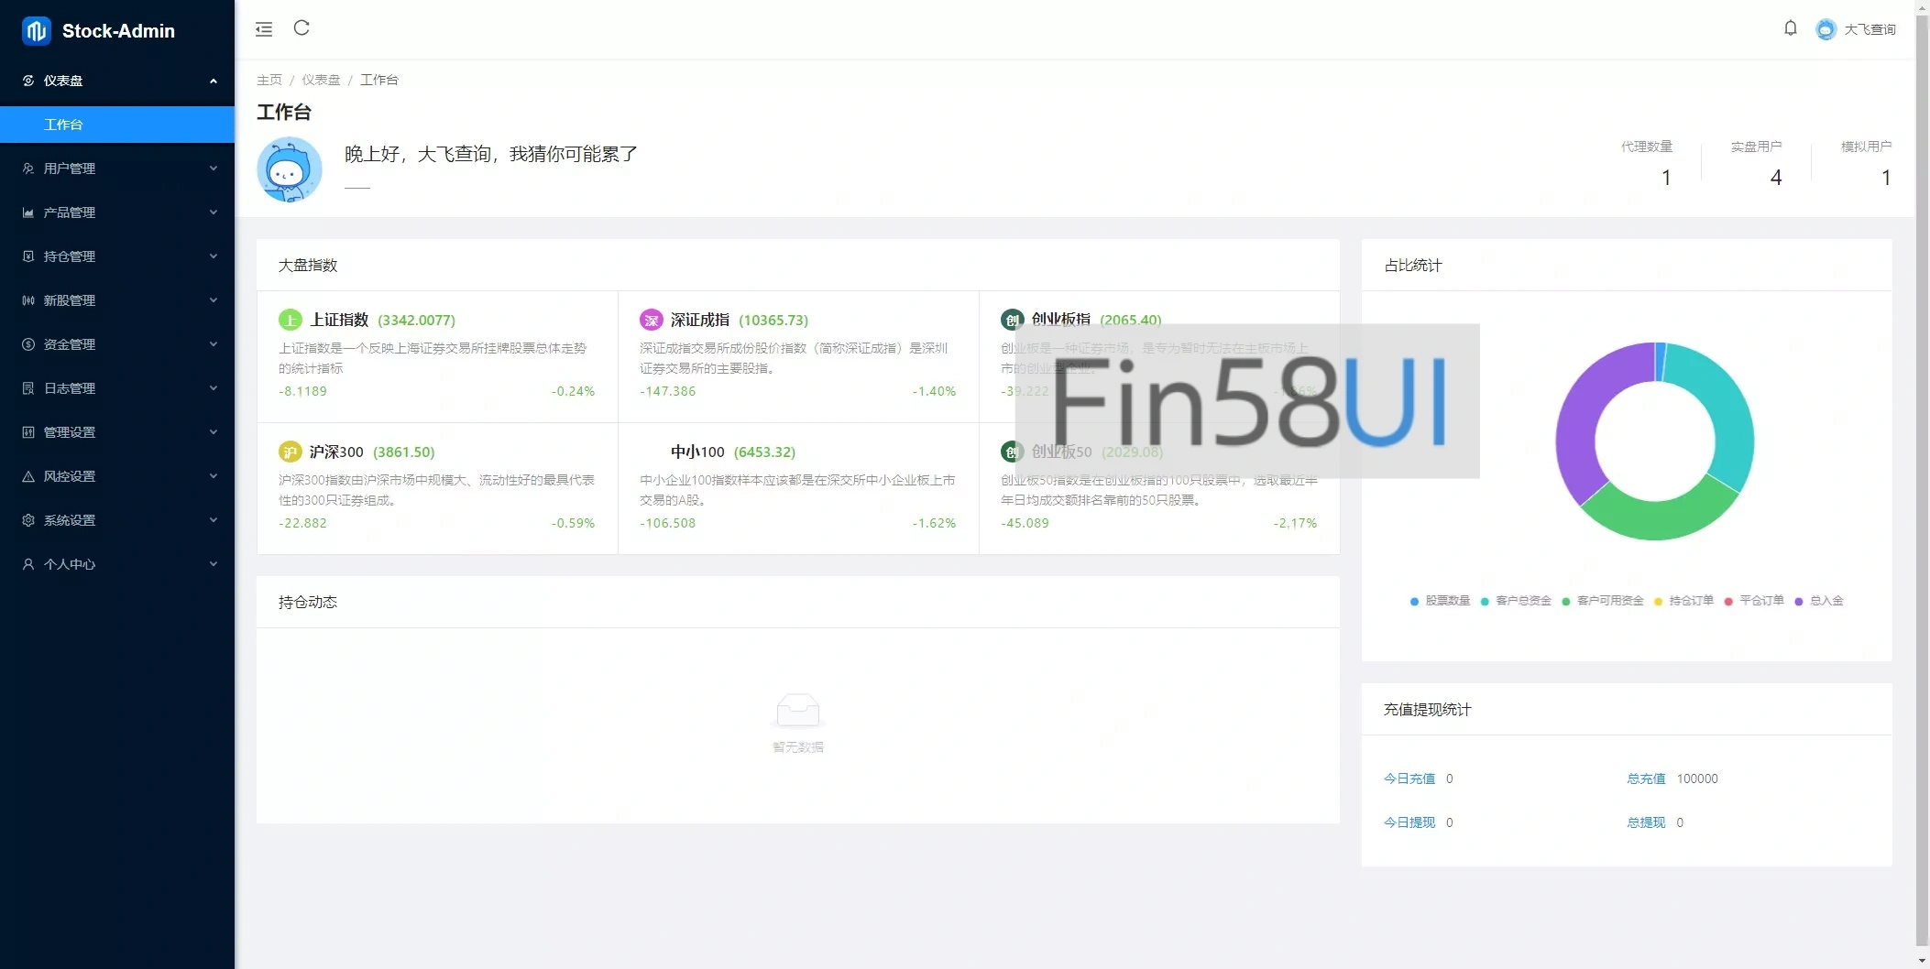The width and height of the screenshot is (1930, 969).
Task: Click the 主页 breadcrumb link
Action: coord(269,80)
